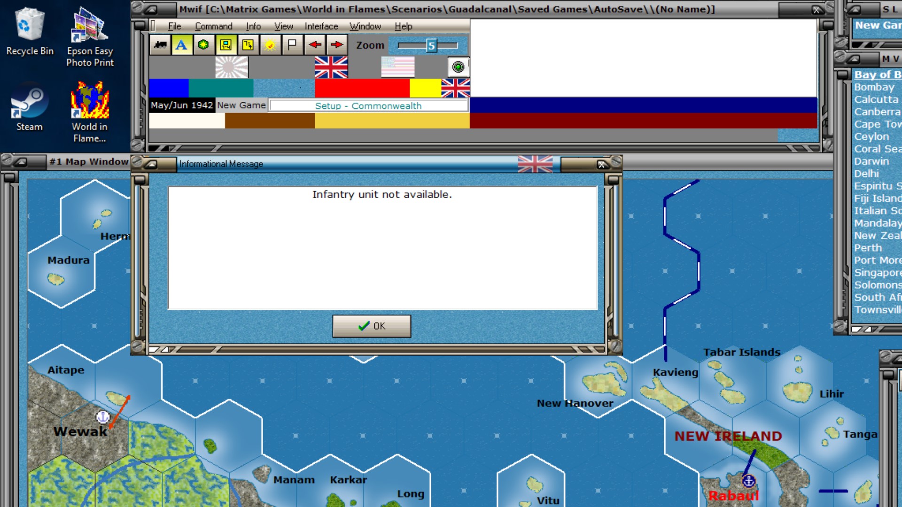Click the solid blue color bar segment

coord(169,88)
